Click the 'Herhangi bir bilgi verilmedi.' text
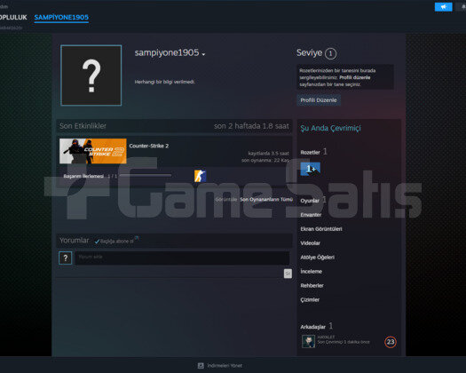This screenshot has width=466, height=373. pos(164,82)
